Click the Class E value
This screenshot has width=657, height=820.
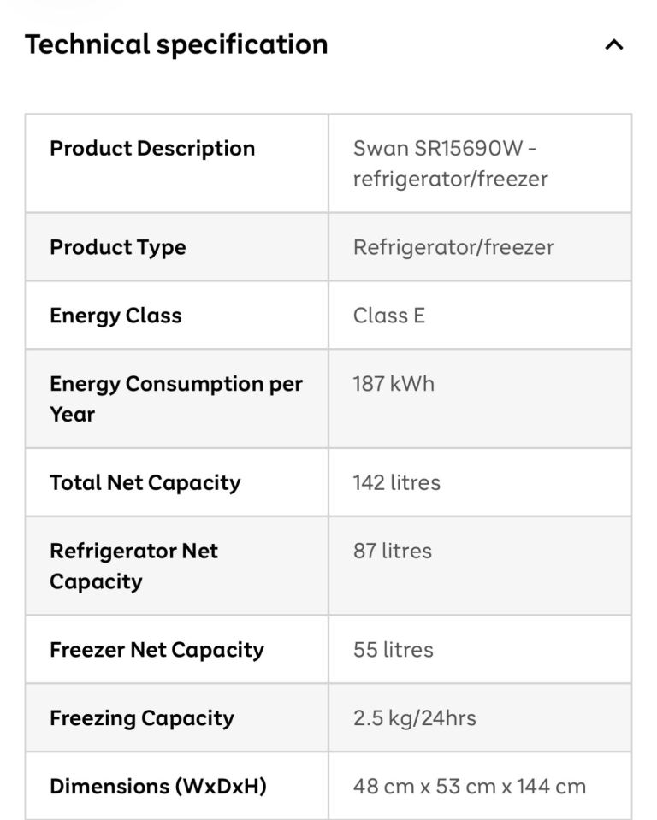[x=388, y=316]
